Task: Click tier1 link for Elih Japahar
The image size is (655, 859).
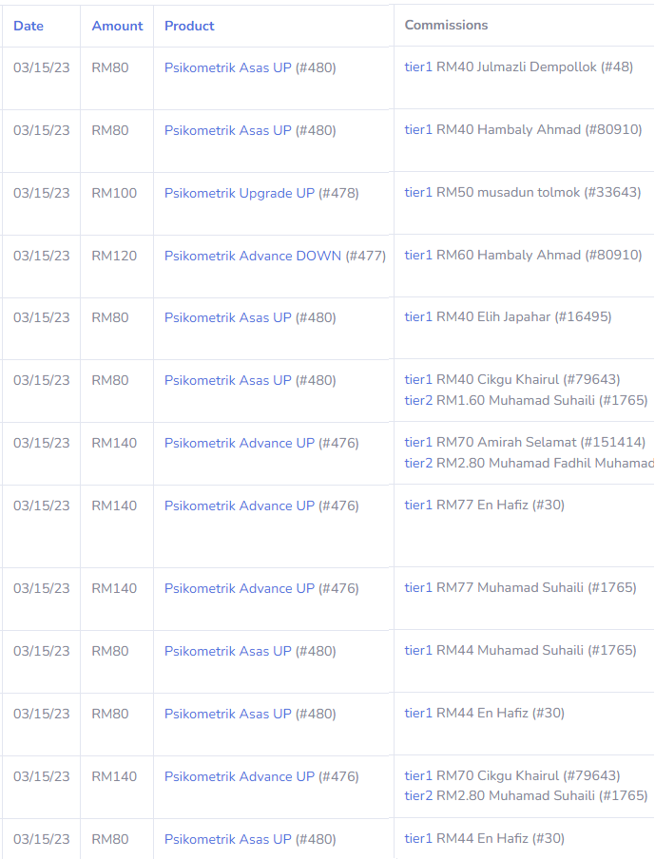Action: (418, 317)
